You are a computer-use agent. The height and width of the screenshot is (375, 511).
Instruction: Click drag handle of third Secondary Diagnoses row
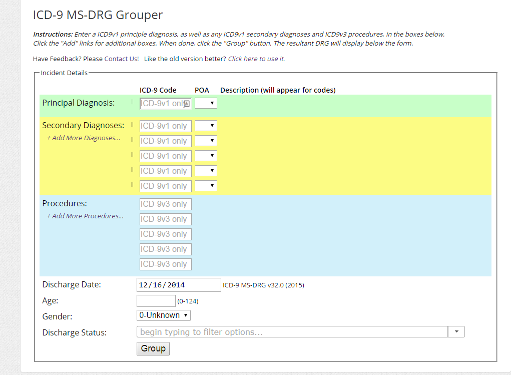click(x=132, y=155)
